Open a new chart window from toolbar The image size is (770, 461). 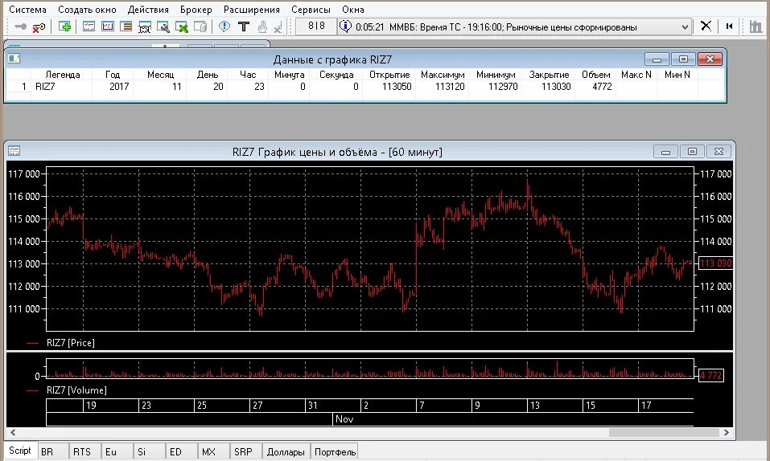[x=89, y=27]
